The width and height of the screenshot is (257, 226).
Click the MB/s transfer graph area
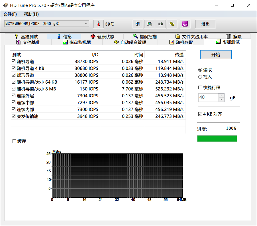click(117, 175)
